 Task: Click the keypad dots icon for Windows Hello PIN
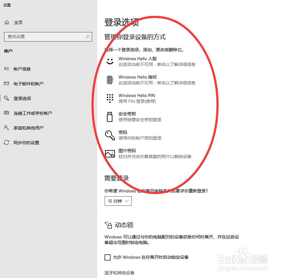point(110,98)
